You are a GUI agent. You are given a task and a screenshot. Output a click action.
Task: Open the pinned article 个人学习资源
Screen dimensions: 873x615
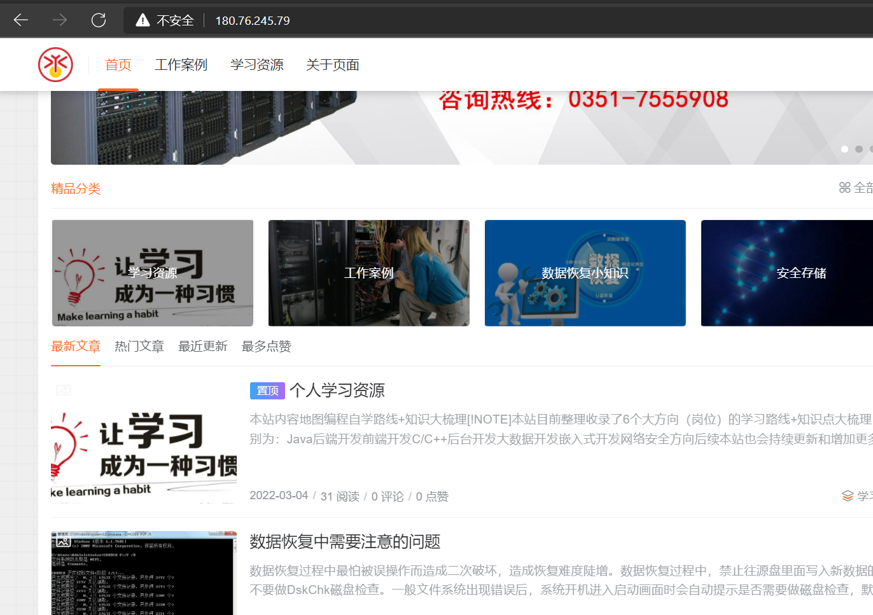(338, 390)
